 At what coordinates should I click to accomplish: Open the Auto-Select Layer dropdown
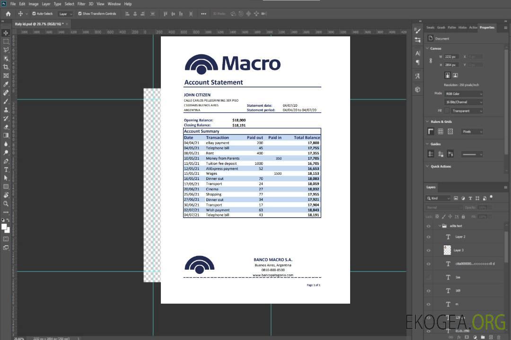click(65, 14)
